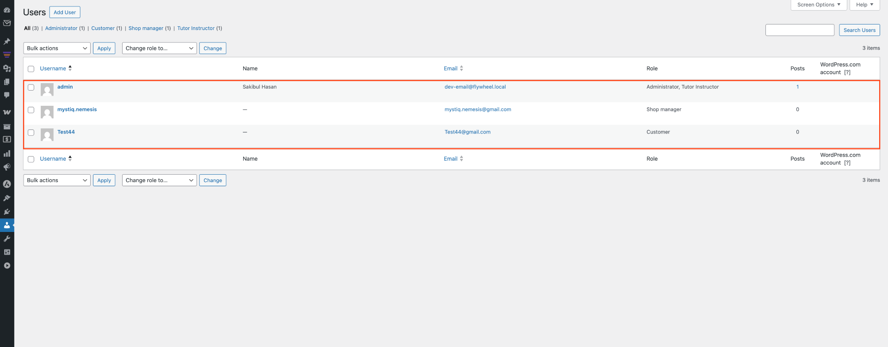Click the bottom Apply button

tap(104, 180)
